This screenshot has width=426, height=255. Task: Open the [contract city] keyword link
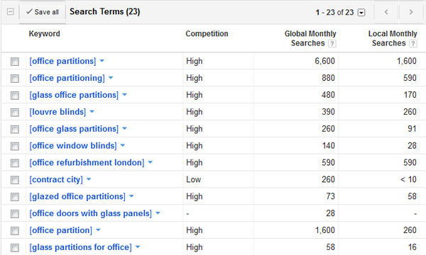point(56,179)
